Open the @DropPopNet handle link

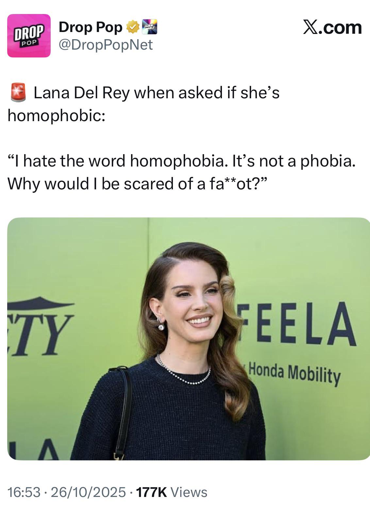click(x=105, y=45)
